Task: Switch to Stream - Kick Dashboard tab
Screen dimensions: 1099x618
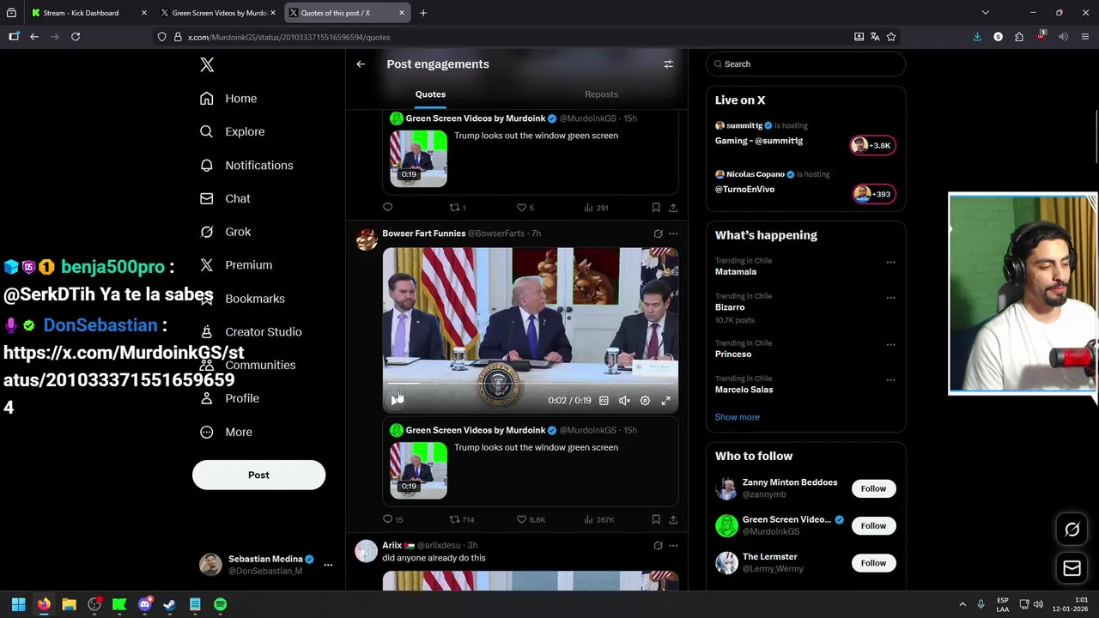Action: coord(89,13)
